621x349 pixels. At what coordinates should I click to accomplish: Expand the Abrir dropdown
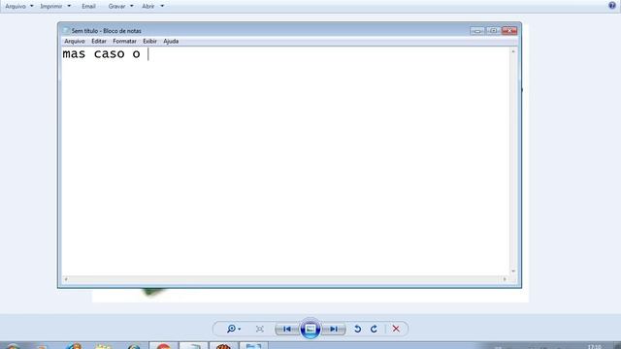153,7
